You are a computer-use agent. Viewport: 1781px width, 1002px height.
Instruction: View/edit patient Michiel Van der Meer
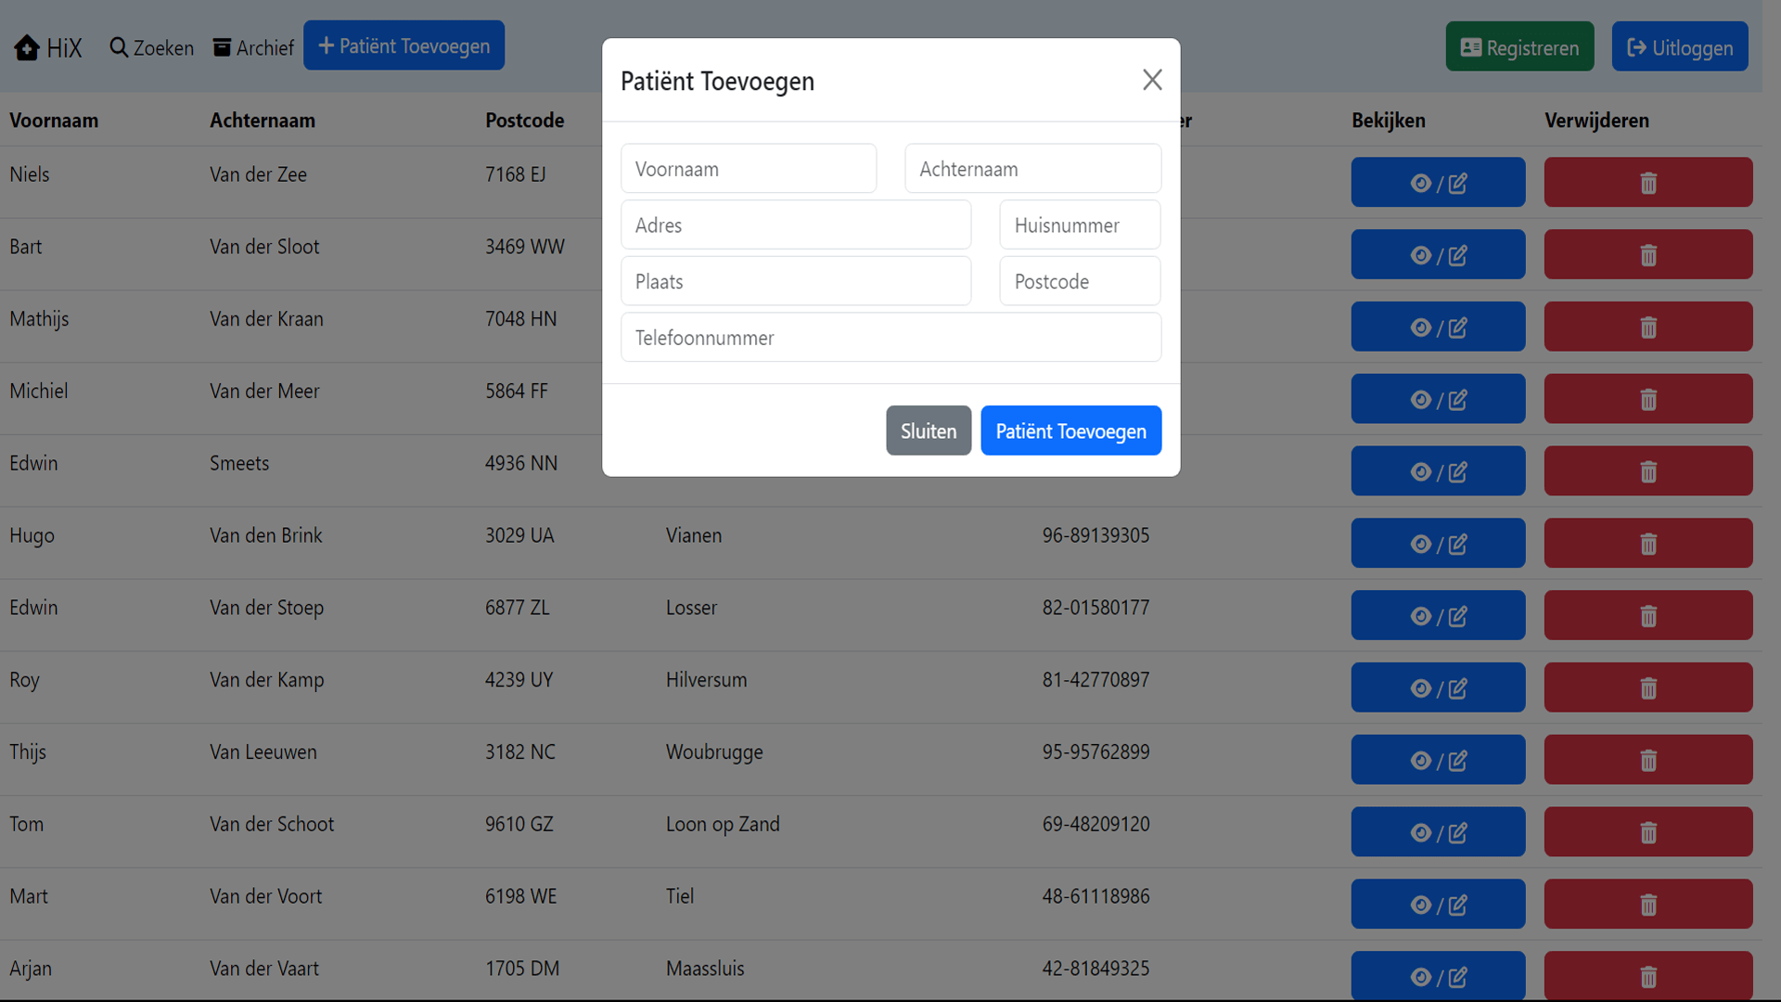click(1438, 400)
